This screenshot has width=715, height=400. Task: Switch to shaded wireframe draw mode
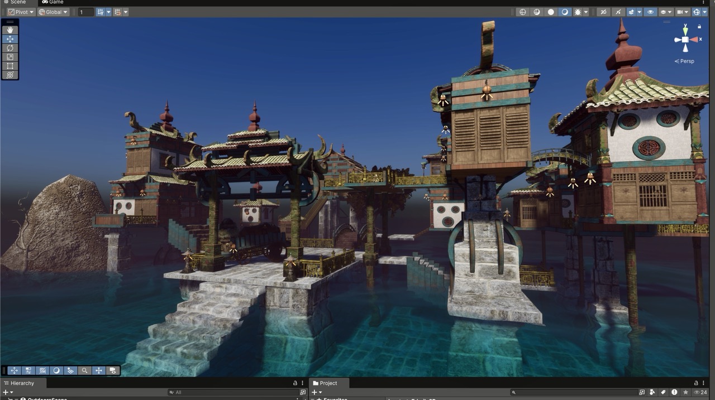point(537,12)
